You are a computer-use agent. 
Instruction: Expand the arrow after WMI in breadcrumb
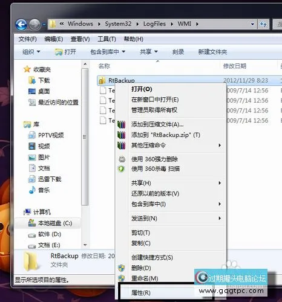(197, 24)
